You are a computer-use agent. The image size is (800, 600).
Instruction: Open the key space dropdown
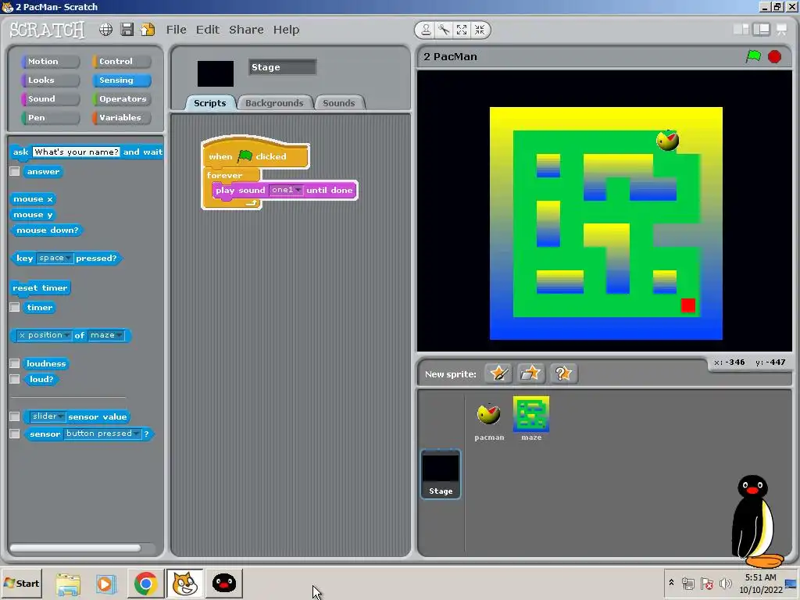[x=55, y=258]
